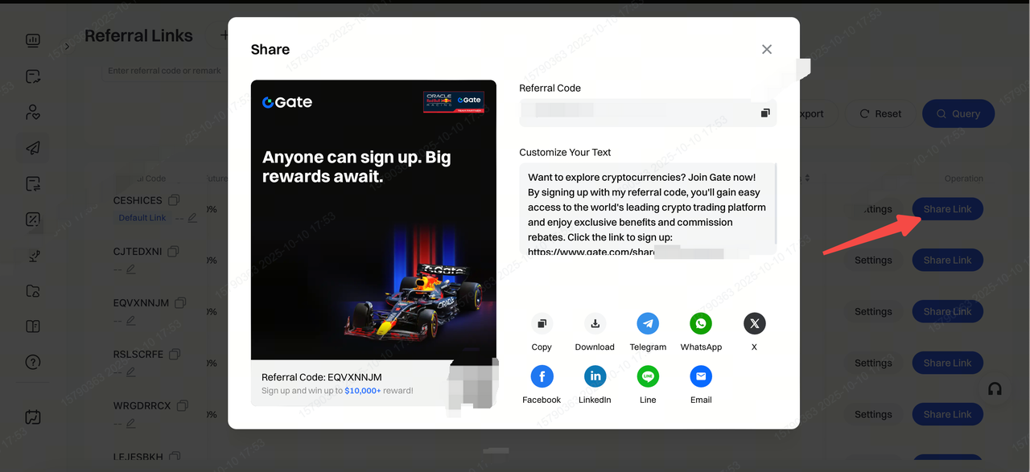Click Share Link for the EQVXNNJM row
1030x472 pixels.
(x=947, y=312)
